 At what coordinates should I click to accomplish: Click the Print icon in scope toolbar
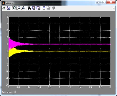4,8
